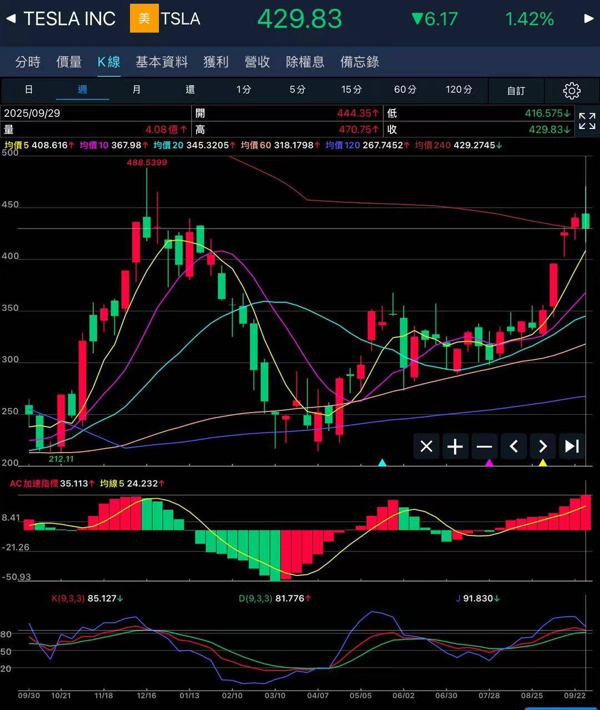The height and width of the screenshot is (710, 600).
Task: Open the 除權息 tab
Action: (x=305, y=62)
